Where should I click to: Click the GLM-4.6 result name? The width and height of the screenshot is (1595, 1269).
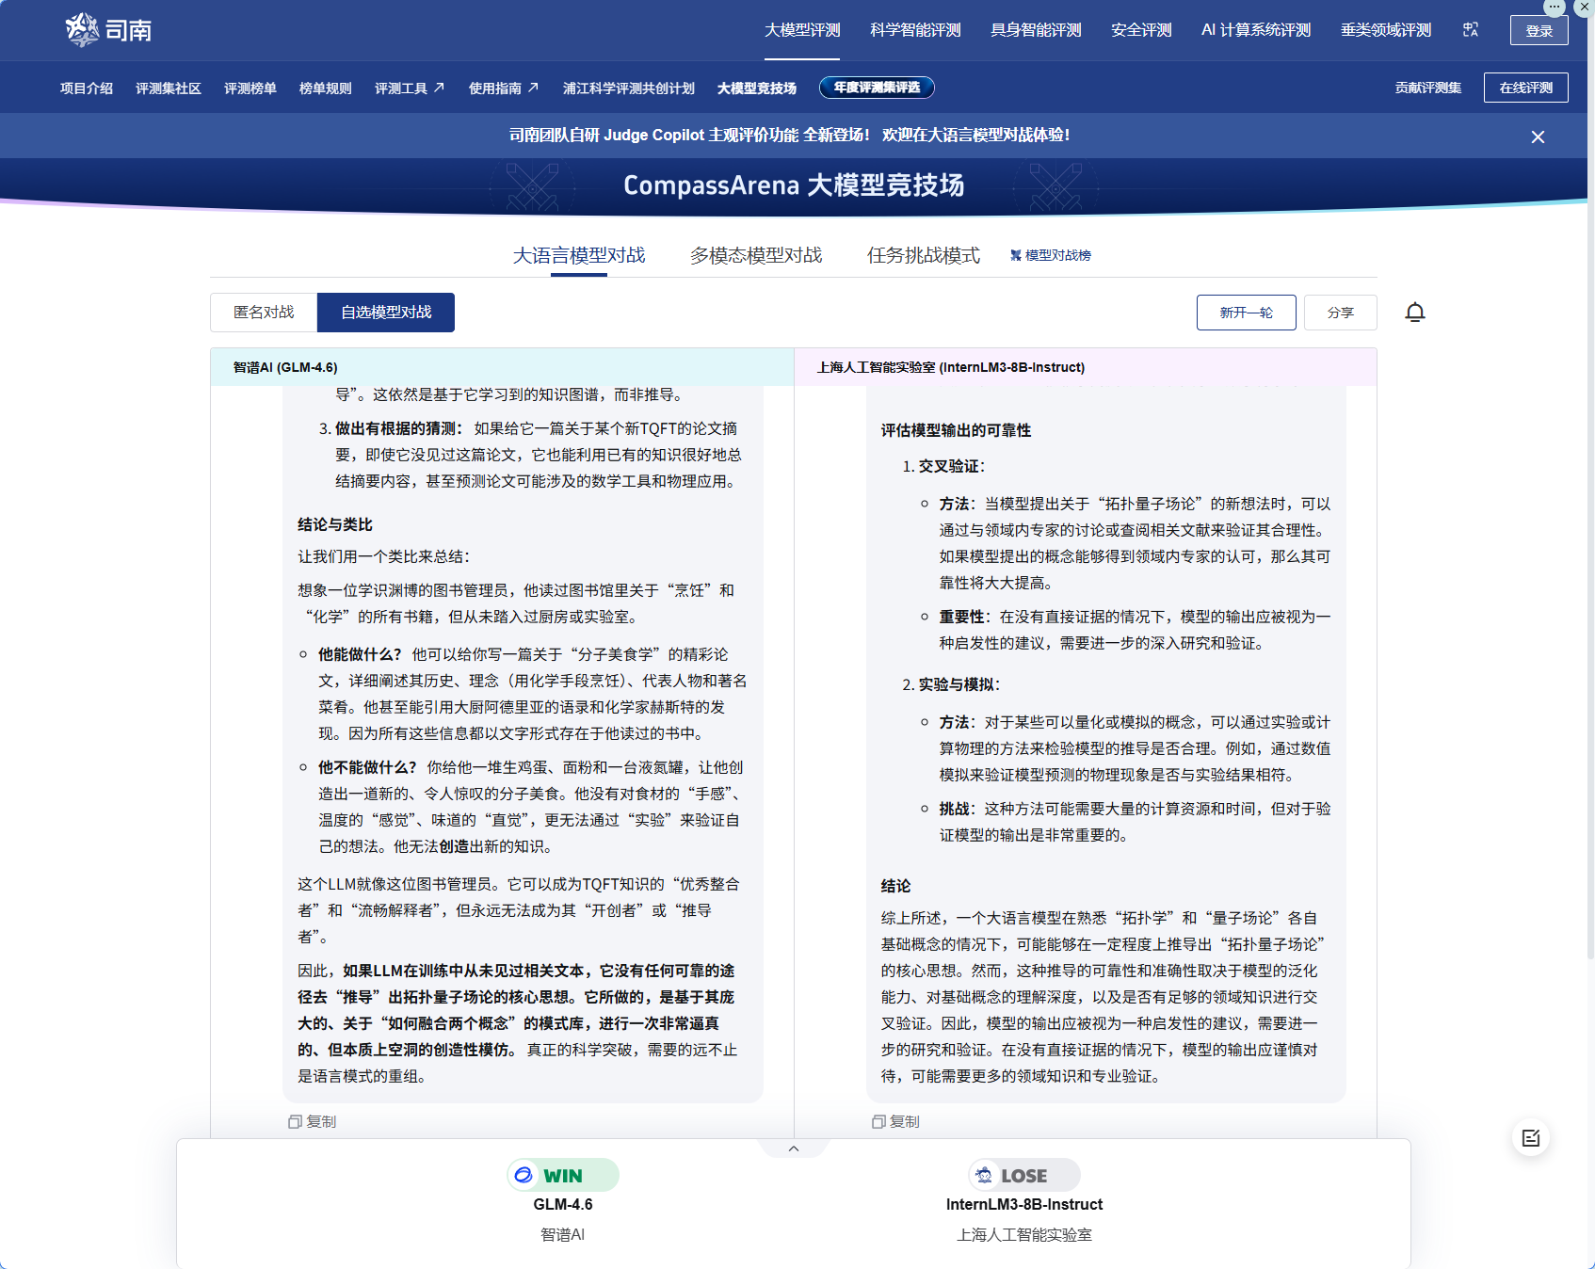pos(563,1204)
